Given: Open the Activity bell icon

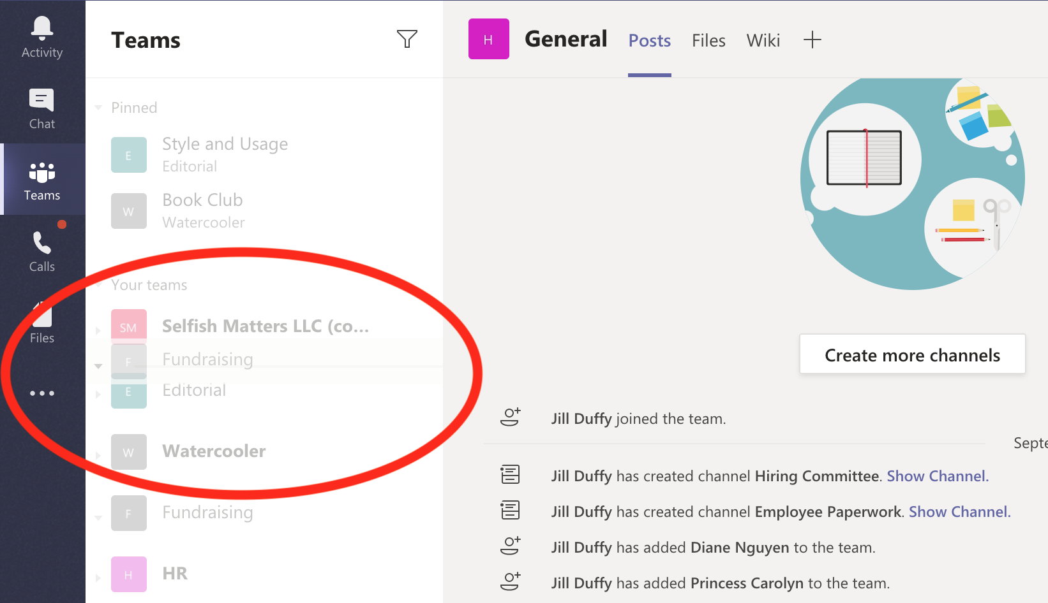Looking at the screenshot, I should [42, 27].
